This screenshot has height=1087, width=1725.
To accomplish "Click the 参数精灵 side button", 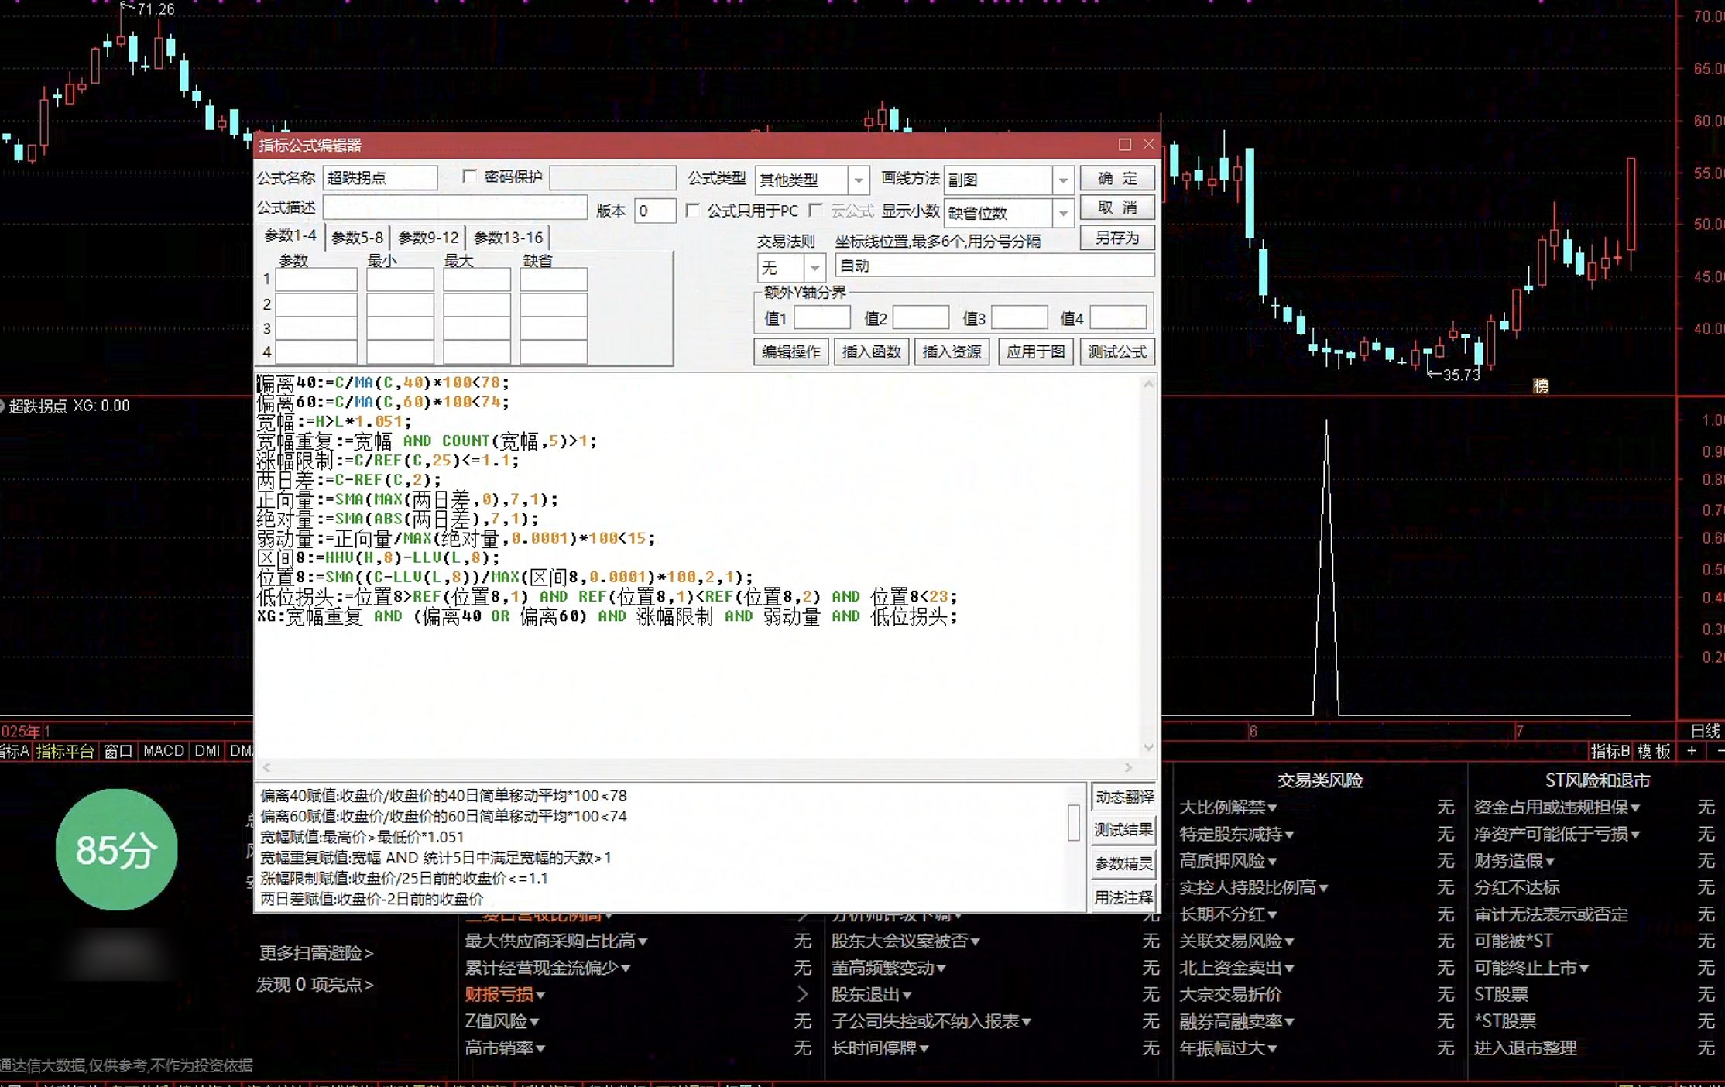I will click(1124, 864).
